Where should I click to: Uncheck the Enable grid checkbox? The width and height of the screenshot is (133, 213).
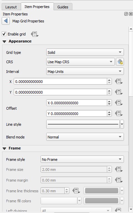4,34
